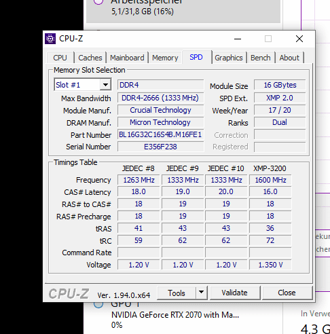Click Max Bandwidth value DDR4-2666 (1333 MHz)
This screenshot has width=330, height=334.
coord(160,98)
